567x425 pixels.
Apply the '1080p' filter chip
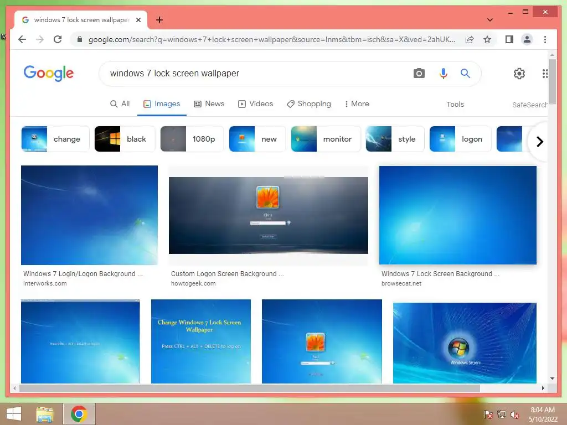[x=192, y=139]
